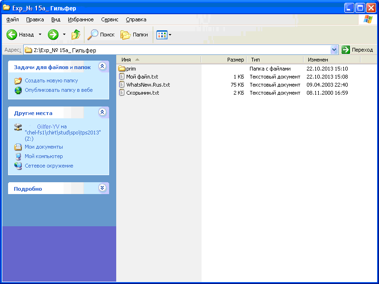379x284 pixels.
Task: Open the Правка menu
Action: (x=35, y=19)
